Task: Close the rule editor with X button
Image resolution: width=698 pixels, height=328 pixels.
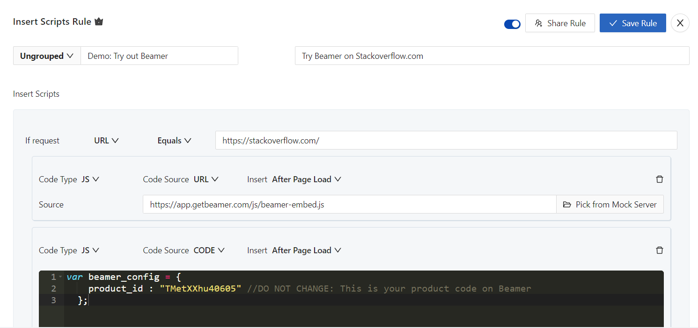Action: [680, 23]
